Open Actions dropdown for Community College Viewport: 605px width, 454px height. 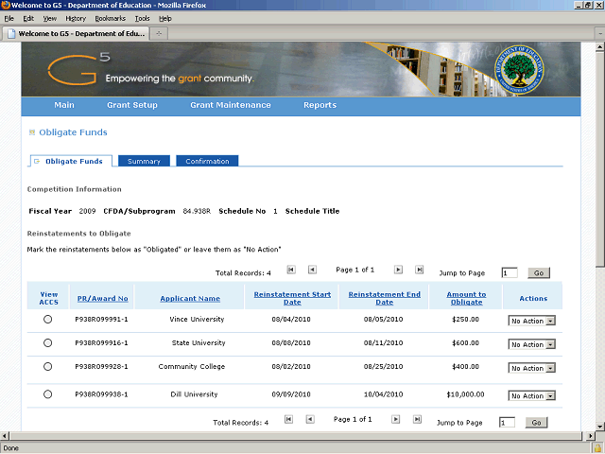pyautogui.click(x=531, y=368)
